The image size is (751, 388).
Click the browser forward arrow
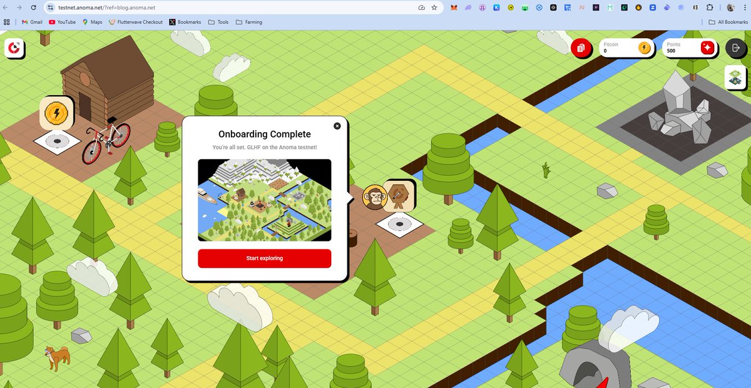coord(20,8)
